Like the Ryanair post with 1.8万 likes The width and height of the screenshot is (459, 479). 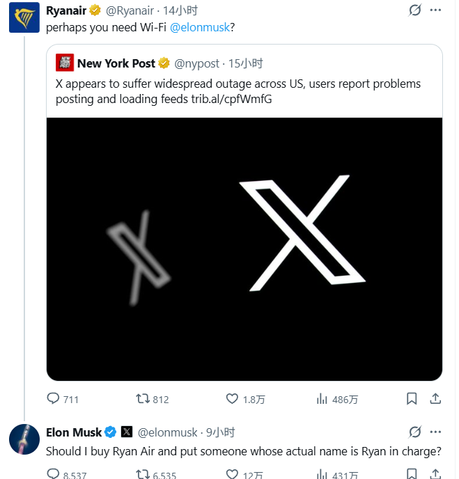coord(233,399)
